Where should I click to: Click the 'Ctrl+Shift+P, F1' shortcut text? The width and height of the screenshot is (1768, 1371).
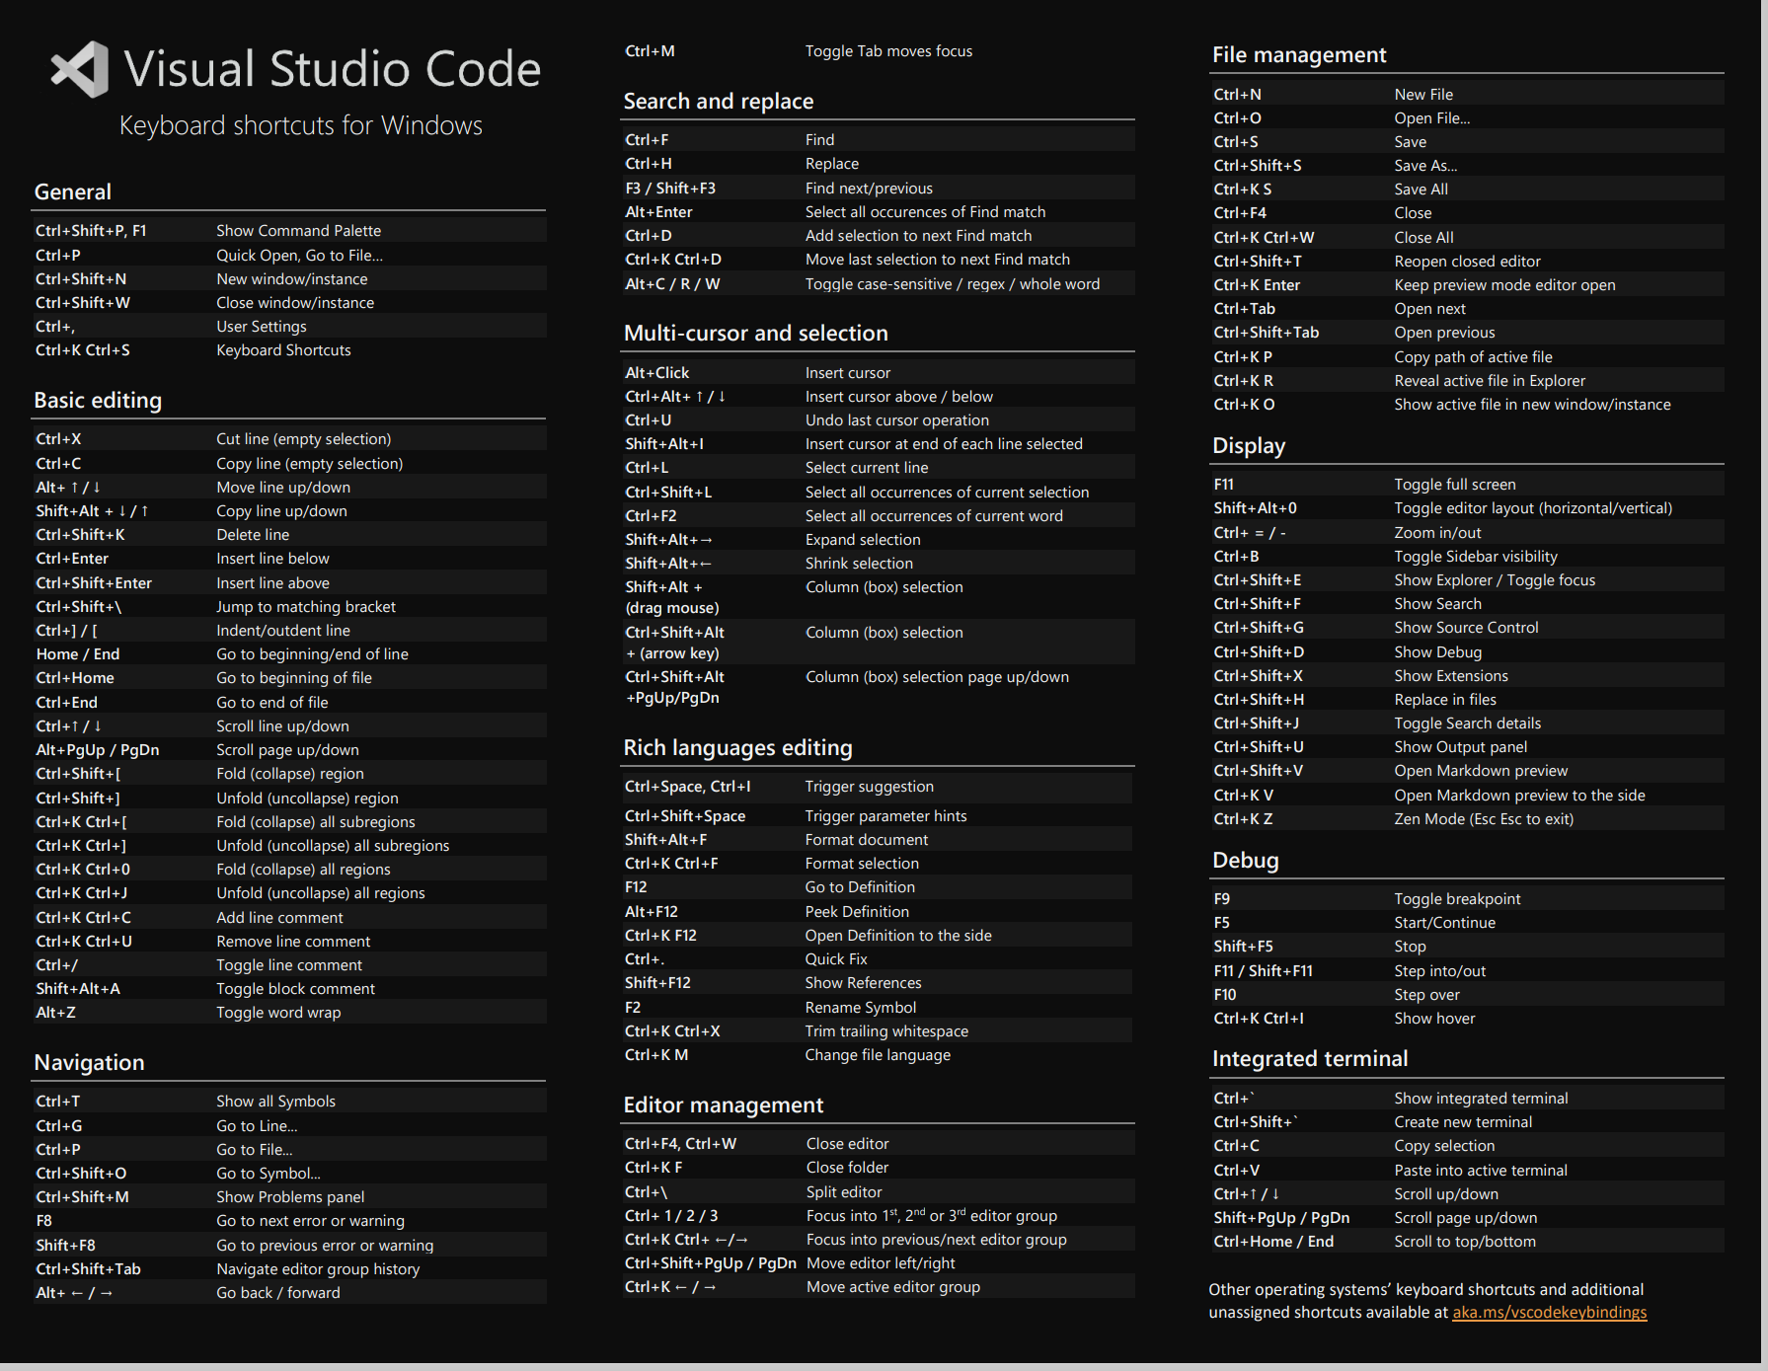pyautogui.click(x=91, y=231)
